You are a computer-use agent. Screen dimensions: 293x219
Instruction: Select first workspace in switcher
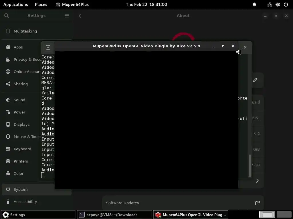[x=267, y=215]
